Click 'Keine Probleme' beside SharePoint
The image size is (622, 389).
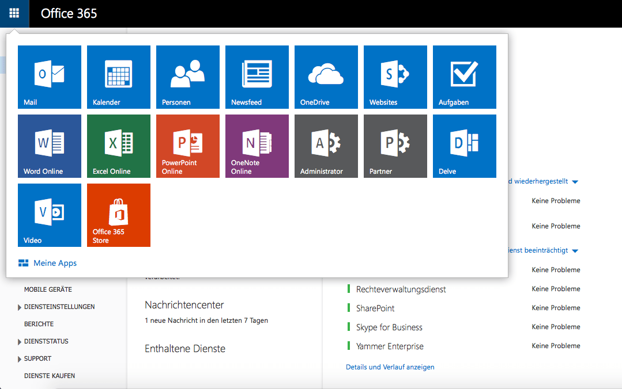click(556, 308)
